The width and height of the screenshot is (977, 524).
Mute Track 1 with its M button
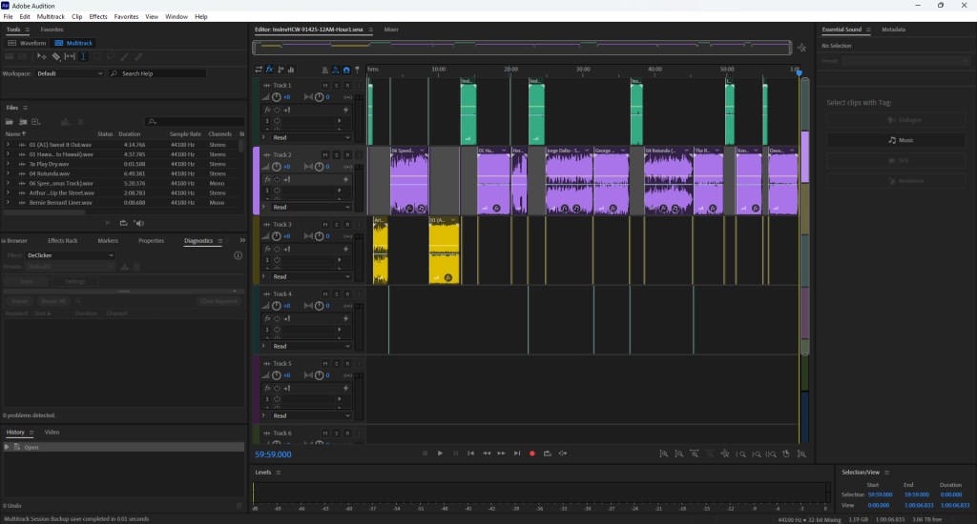pos(325,86)
